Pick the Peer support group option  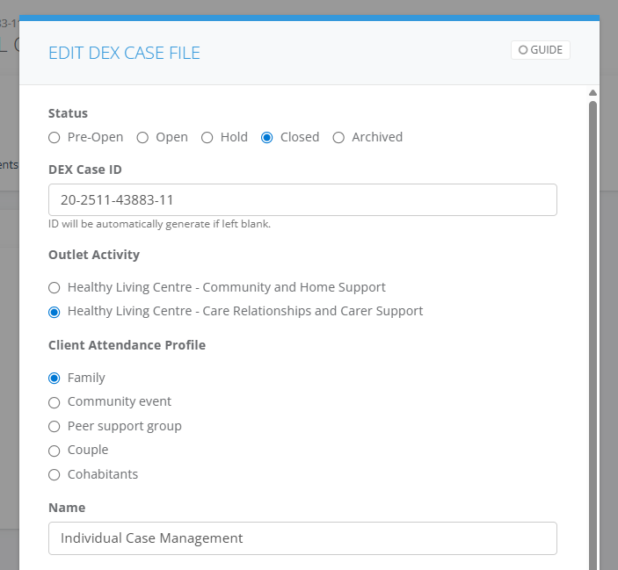(x=55, y=426)
